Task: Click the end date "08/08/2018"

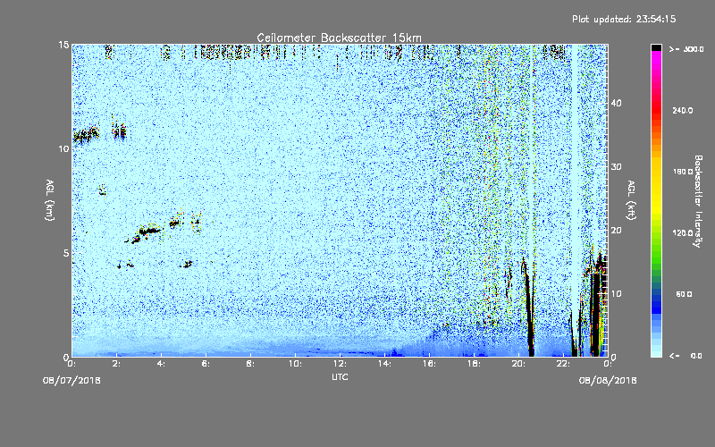Action: tap(608, 381)
